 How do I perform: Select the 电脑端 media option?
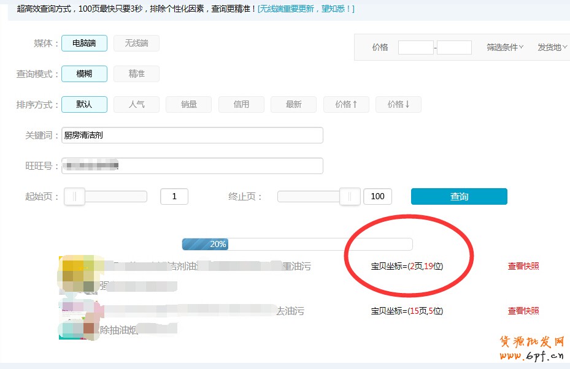[x=84, y=43]
